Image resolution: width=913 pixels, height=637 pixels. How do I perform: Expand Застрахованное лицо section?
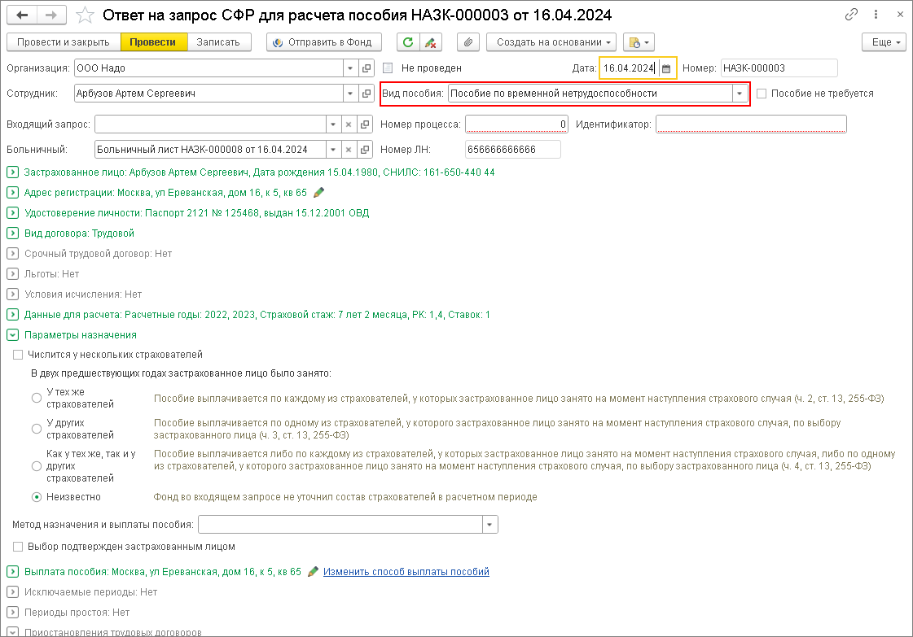tap(12, 172)
